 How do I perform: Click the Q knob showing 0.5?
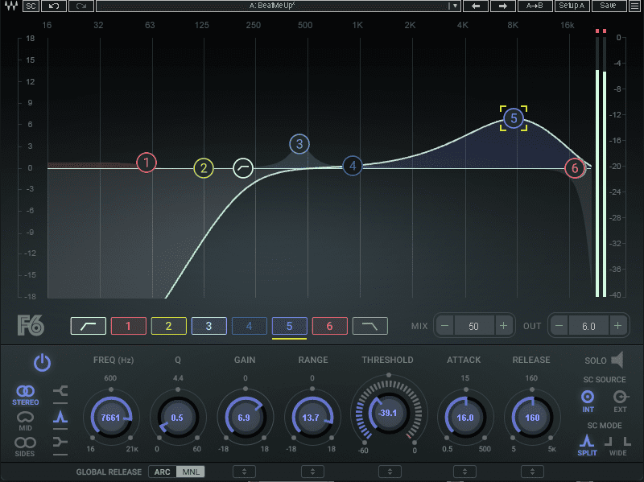tap(177, 418)
